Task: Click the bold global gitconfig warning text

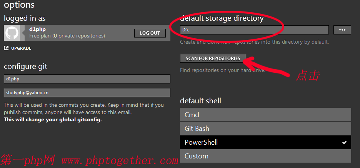Action: coord(53,119)
